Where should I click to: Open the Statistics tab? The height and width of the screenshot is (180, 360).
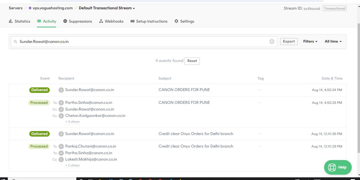tap(19, 21)
